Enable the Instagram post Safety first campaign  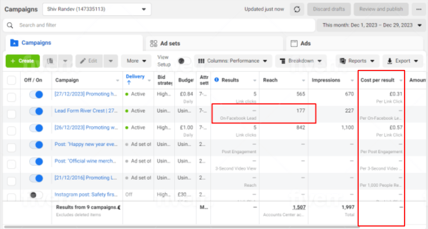[x=36, y=195]
